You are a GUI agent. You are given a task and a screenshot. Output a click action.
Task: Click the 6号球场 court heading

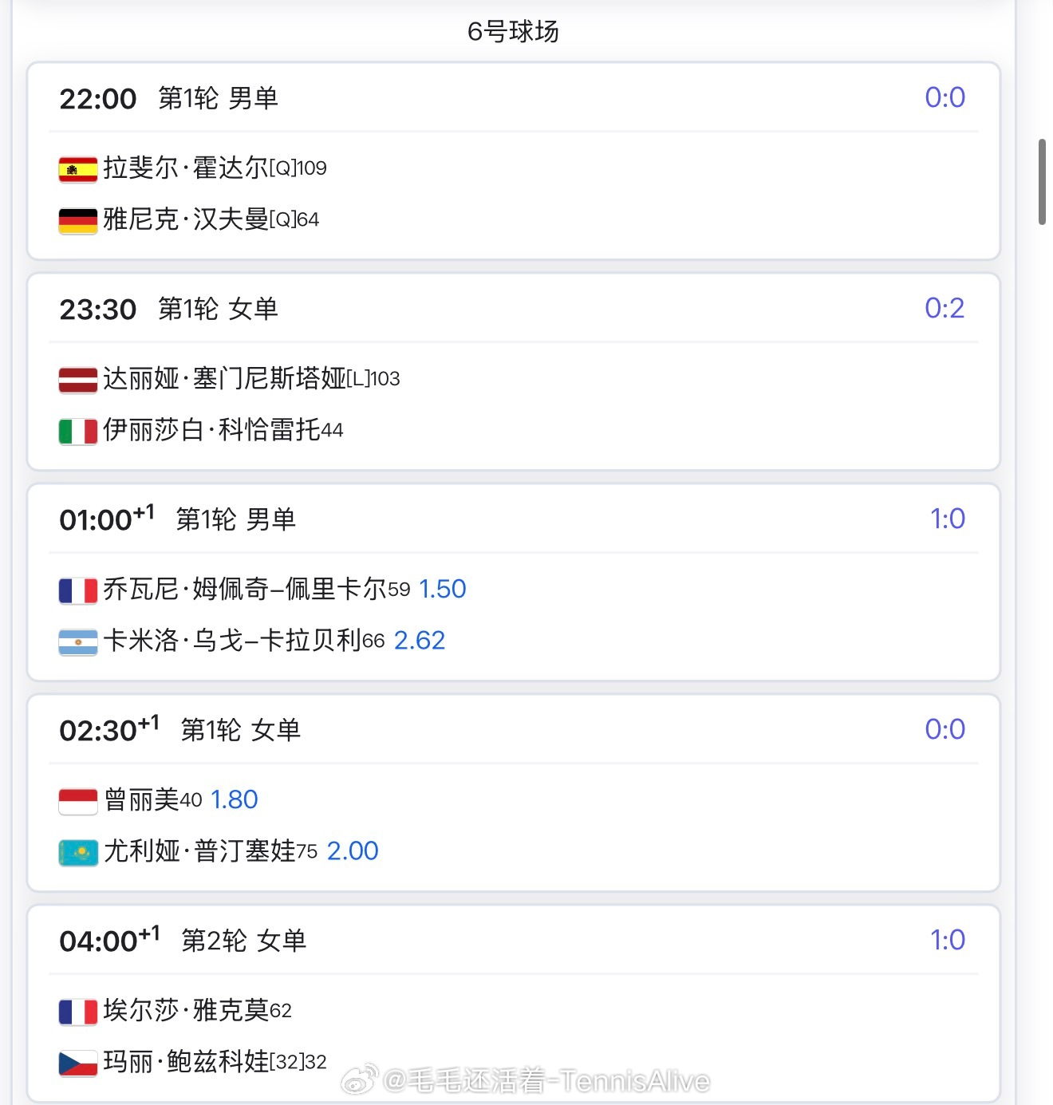tap(513, 31)
